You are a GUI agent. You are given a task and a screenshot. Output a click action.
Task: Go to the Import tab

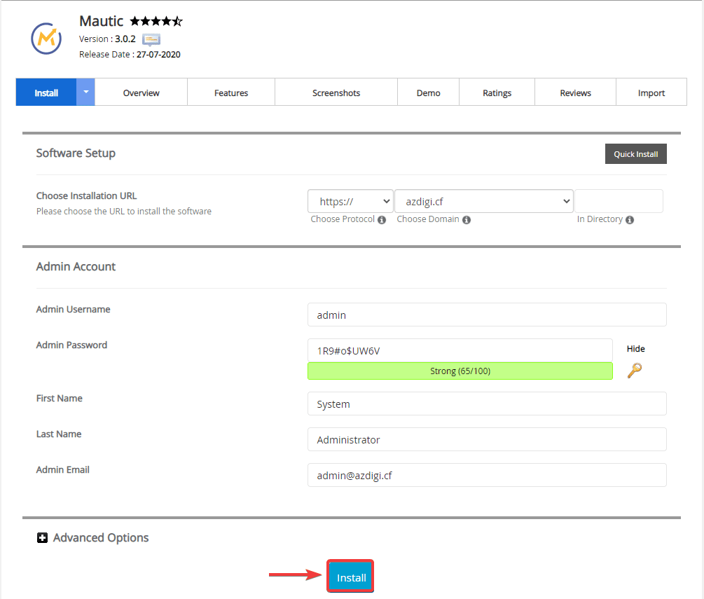pyautogui.click(x=651, y=92)
